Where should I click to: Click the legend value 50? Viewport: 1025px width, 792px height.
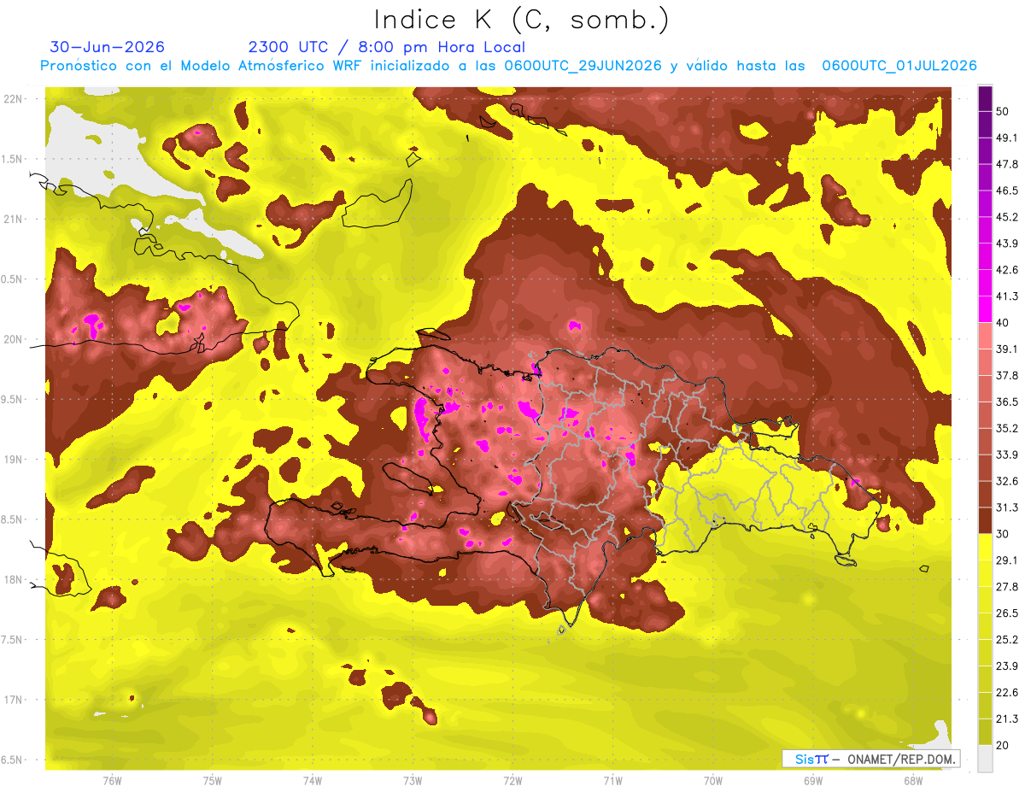tap(1003, 111)
